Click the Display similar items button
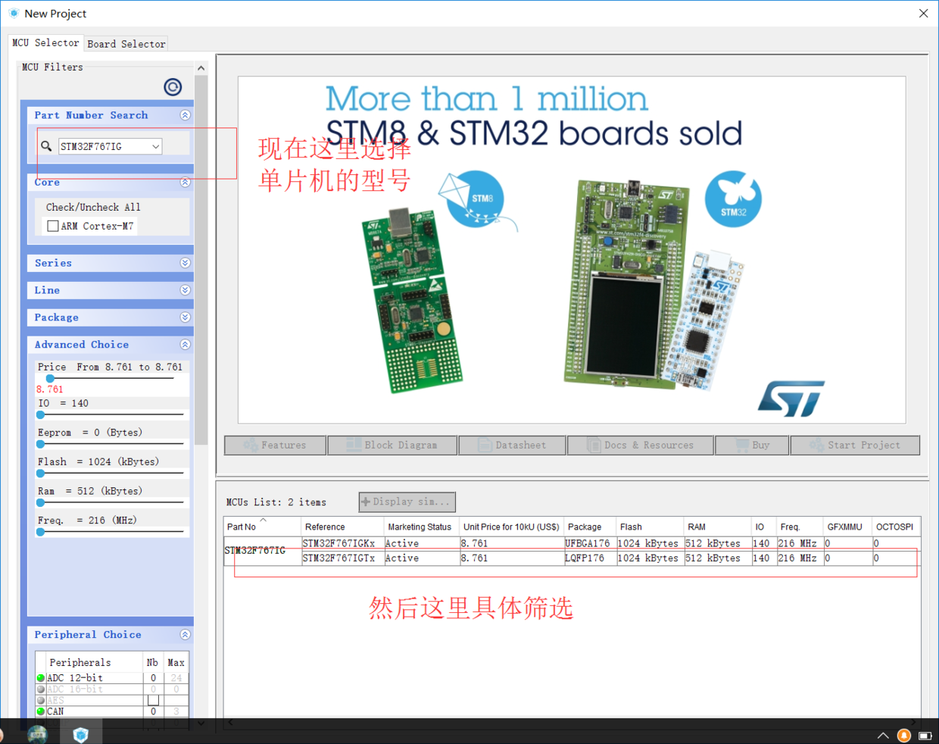The width and height of the screenshot is (939, 744). click(x=407, y=502)
